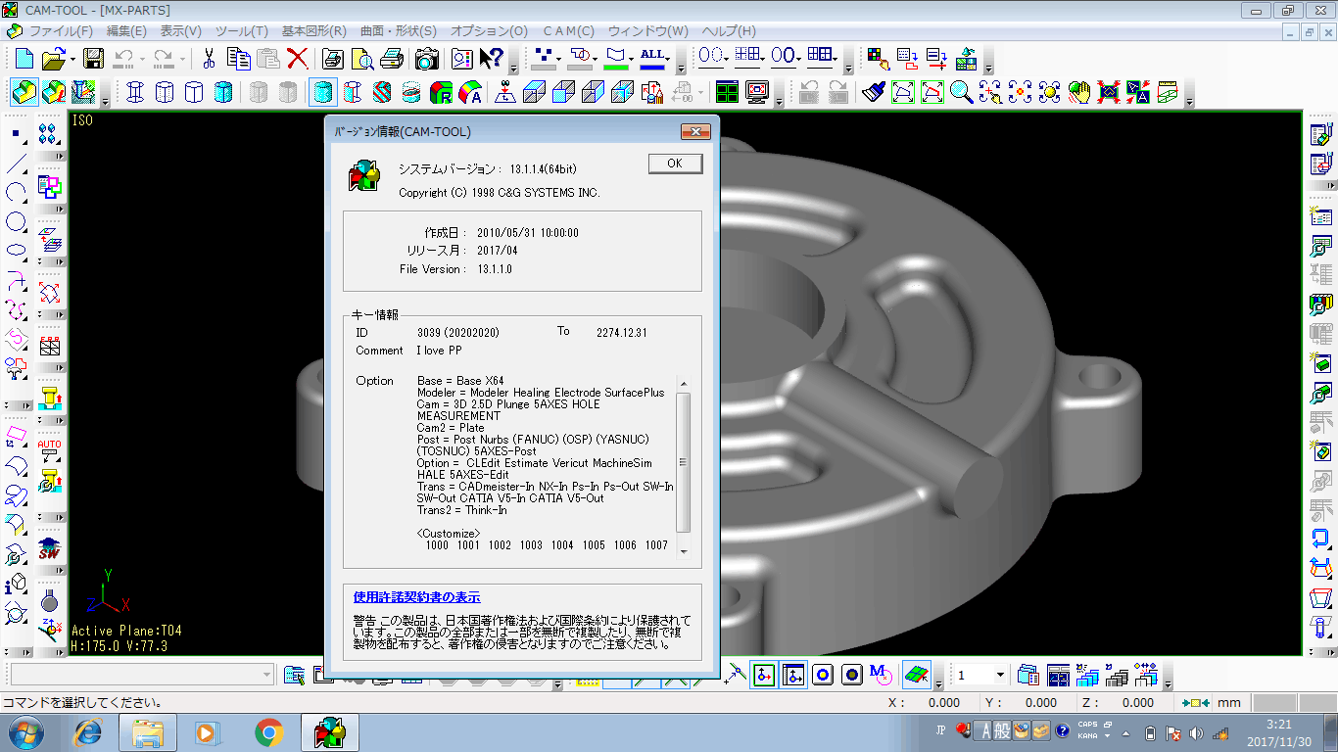Click the Option list scroll-up arrow
Image resolution: width=1338 pixels, height=752 pixels.
[x=684, y=384]
